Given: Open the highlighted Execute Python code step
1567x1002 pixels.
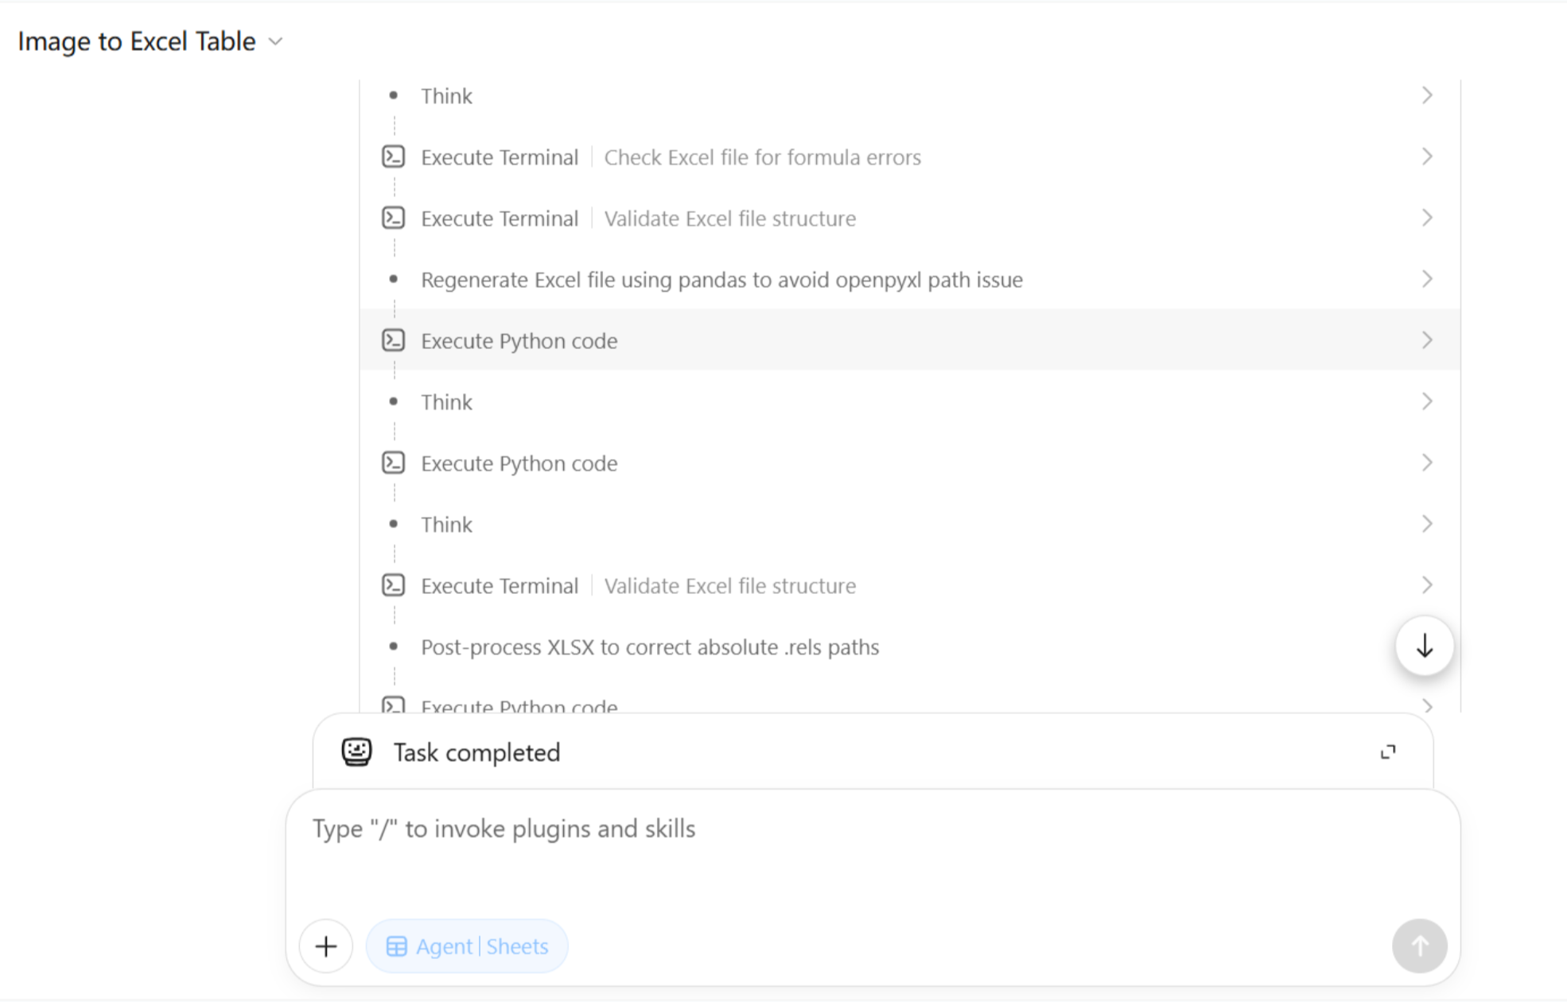Looking at the screenshot, I should pos(910,340).
